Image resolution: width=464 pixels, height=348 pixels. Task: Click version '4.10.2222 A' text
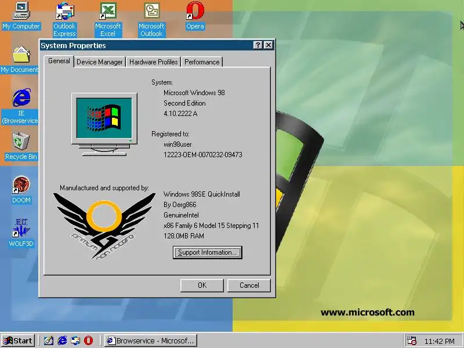click(x=180, y=113)
